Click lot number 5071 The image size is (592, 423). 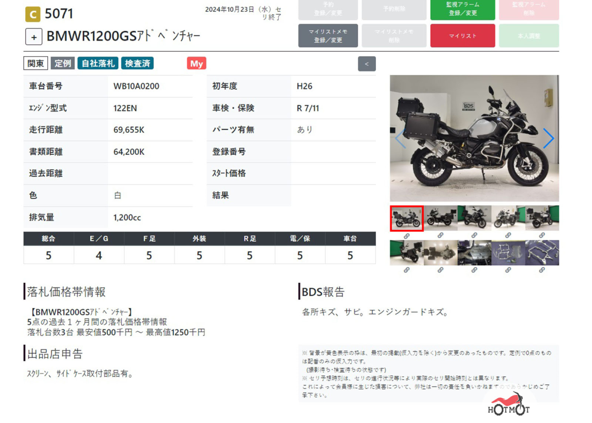coord(59,14)
